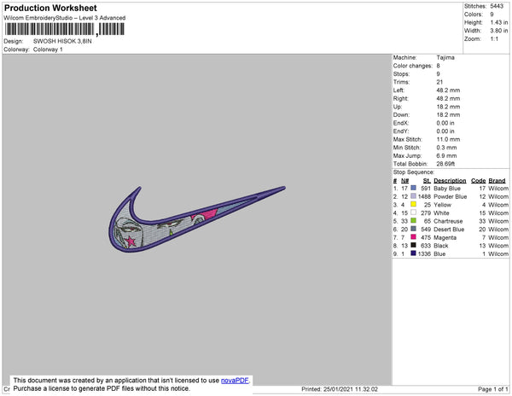Click the Max Stitch value 11.0 mm

point(448,139)
